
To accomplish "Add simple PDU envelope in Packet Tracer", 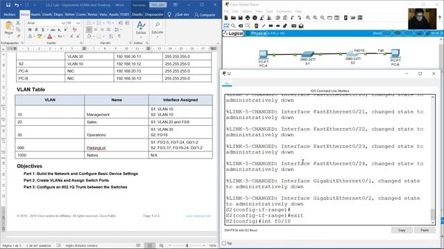I will coord(293,26).
